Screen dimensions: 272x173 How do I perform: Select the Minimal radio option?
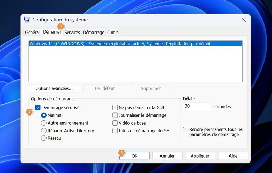coord(44,115)
